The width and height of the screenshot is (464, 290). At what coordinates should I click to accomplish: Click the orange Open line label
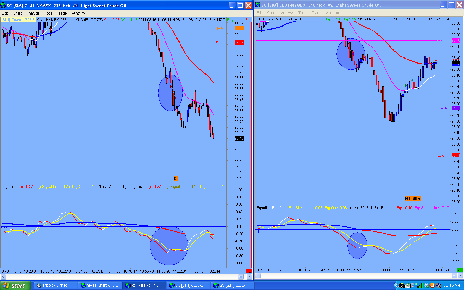tap(218, 28)
